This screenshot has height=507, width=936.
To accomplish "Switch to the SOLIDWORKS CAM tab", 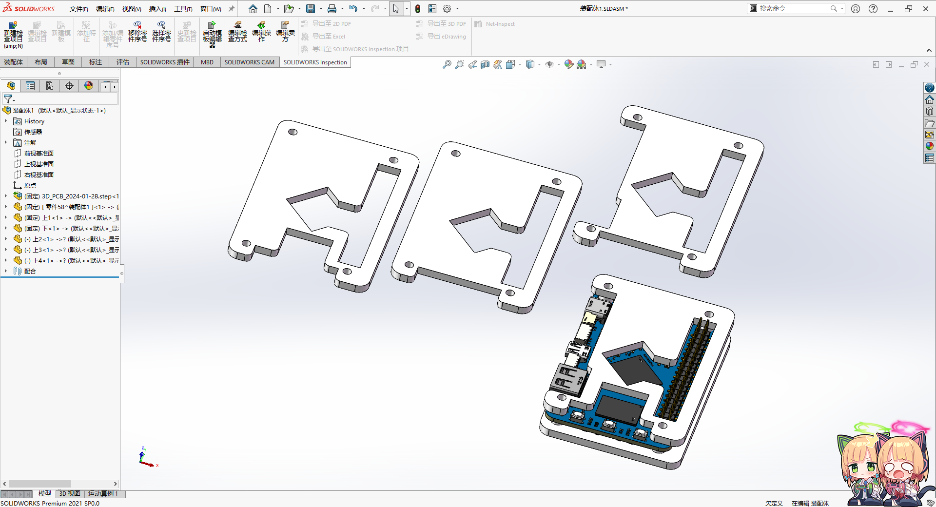I will [249, 62].
